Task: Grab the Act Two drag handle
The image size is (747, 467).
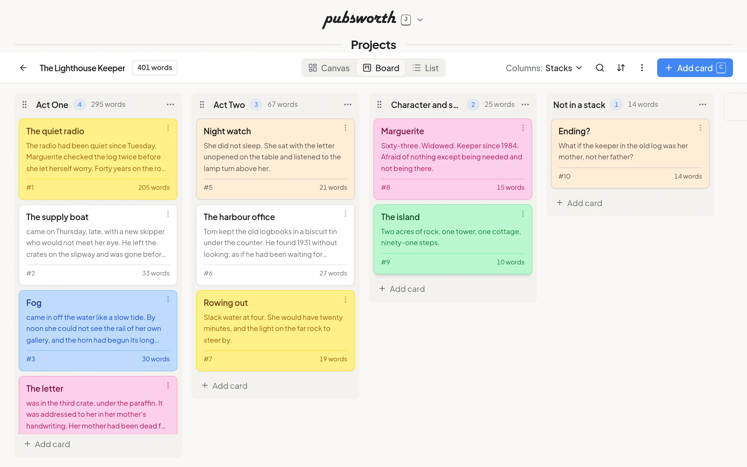Action: (202, 105)
